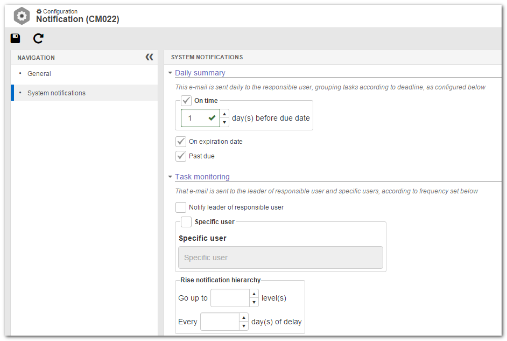The image size is (507, 341).
Task: Click the Every days of delay field
Action: tap(220, 322)
